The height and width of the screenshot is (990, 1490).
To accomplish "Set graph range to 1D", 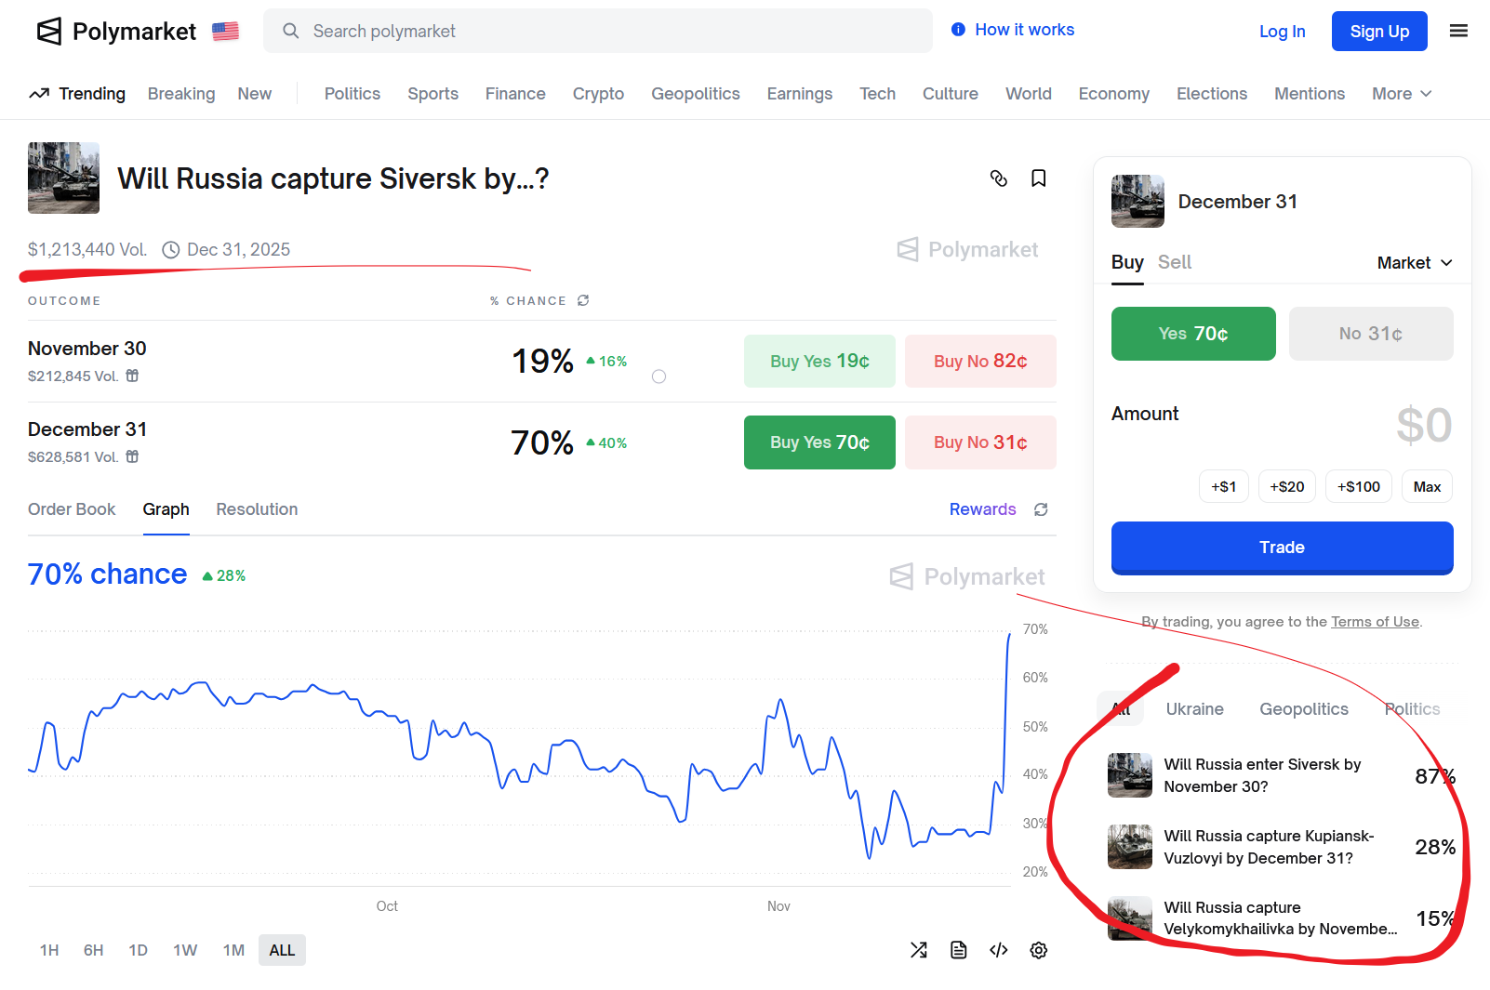I will coord(139,950).
